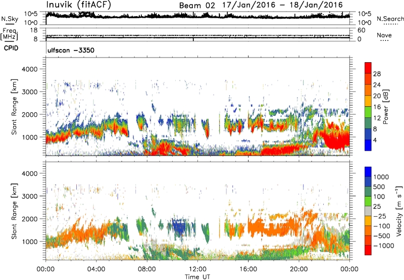Click the sky noise trace in top panel
Viewport: 404px width, 280px height.
(x=197, y=16)
